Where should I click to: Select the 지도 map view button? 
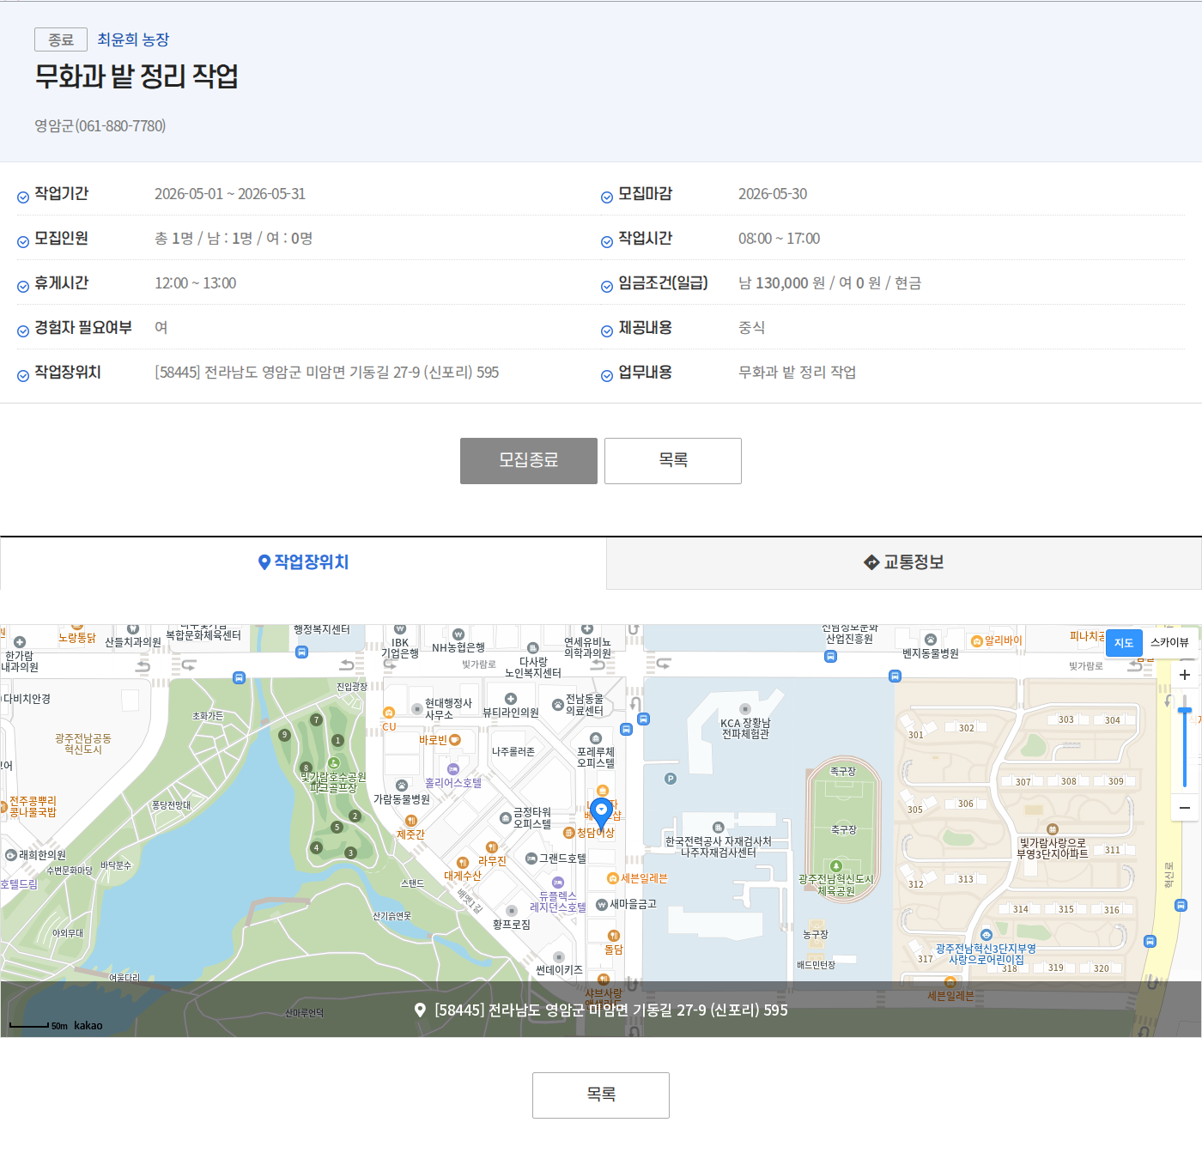1124,642
